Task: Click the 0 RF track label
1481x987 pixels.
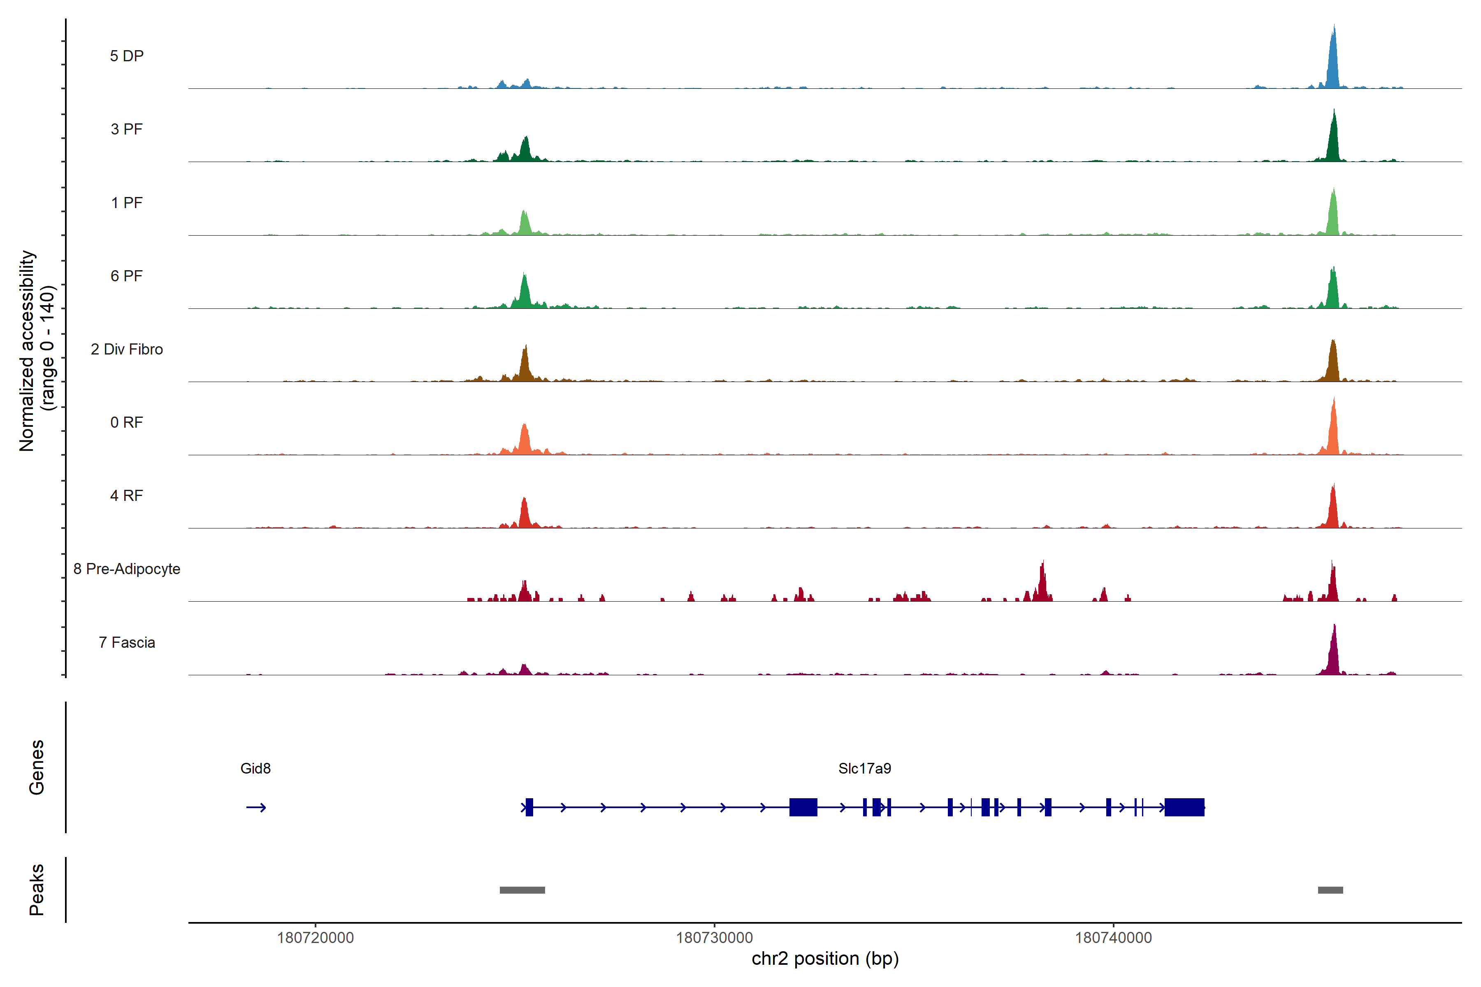Action: click(x=127, y=422)
